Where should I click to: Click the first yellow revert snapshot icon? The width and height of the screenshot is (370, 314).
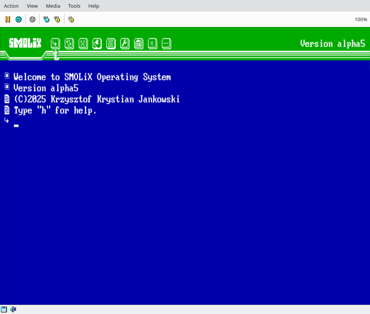coord(57,19)
